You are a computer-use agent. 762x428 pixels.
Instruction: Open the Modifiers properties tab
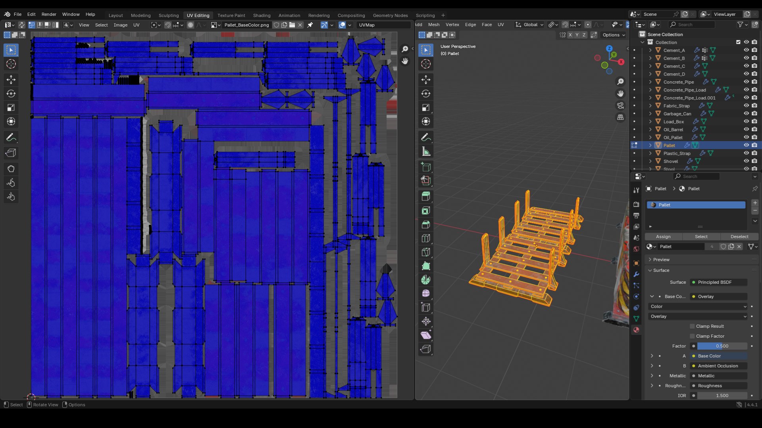[636, 274]
